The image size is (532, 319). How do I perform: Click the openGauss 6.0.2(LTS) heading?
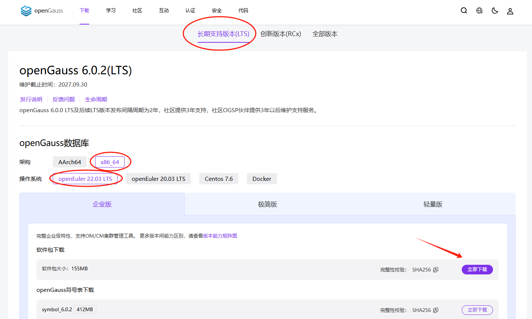point(75,70)
